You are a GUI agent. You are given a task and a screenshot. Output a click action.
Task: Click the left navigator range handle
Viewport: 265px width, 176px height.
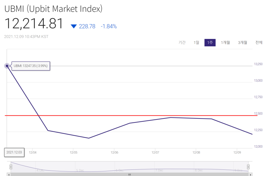[x=11, y=167]
